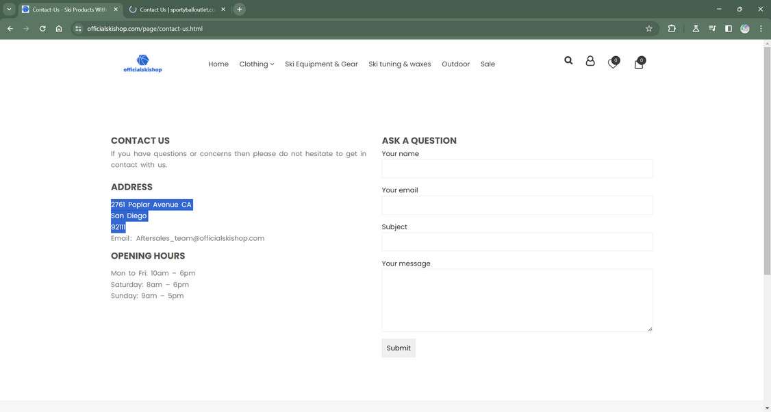This screenshot has height=412, width=771.
Task: Open the Sale menu item
Action: pyautogui.click(x=488, y=64)
